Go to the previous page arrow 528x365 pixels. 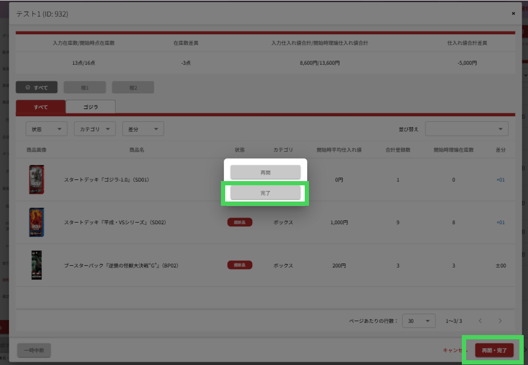point(480,321)
